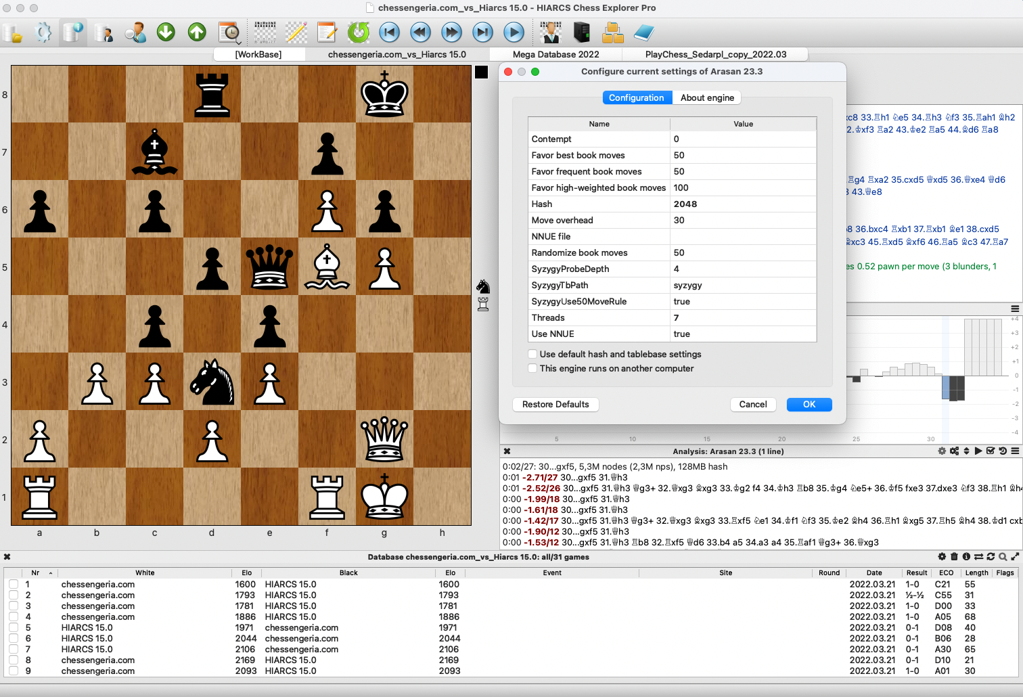Click the blue play button
The width and height of the screenshot is (1023, 697).
click(x=514, y=32)
